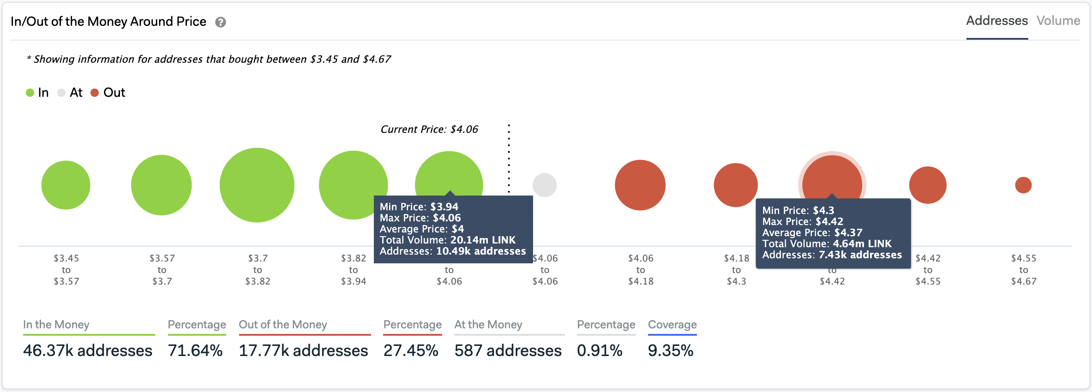The height and width of the screenshot is (392, 1092).
Task: Click the '71.64%' percentage value
Action: (x=195, y=350)
